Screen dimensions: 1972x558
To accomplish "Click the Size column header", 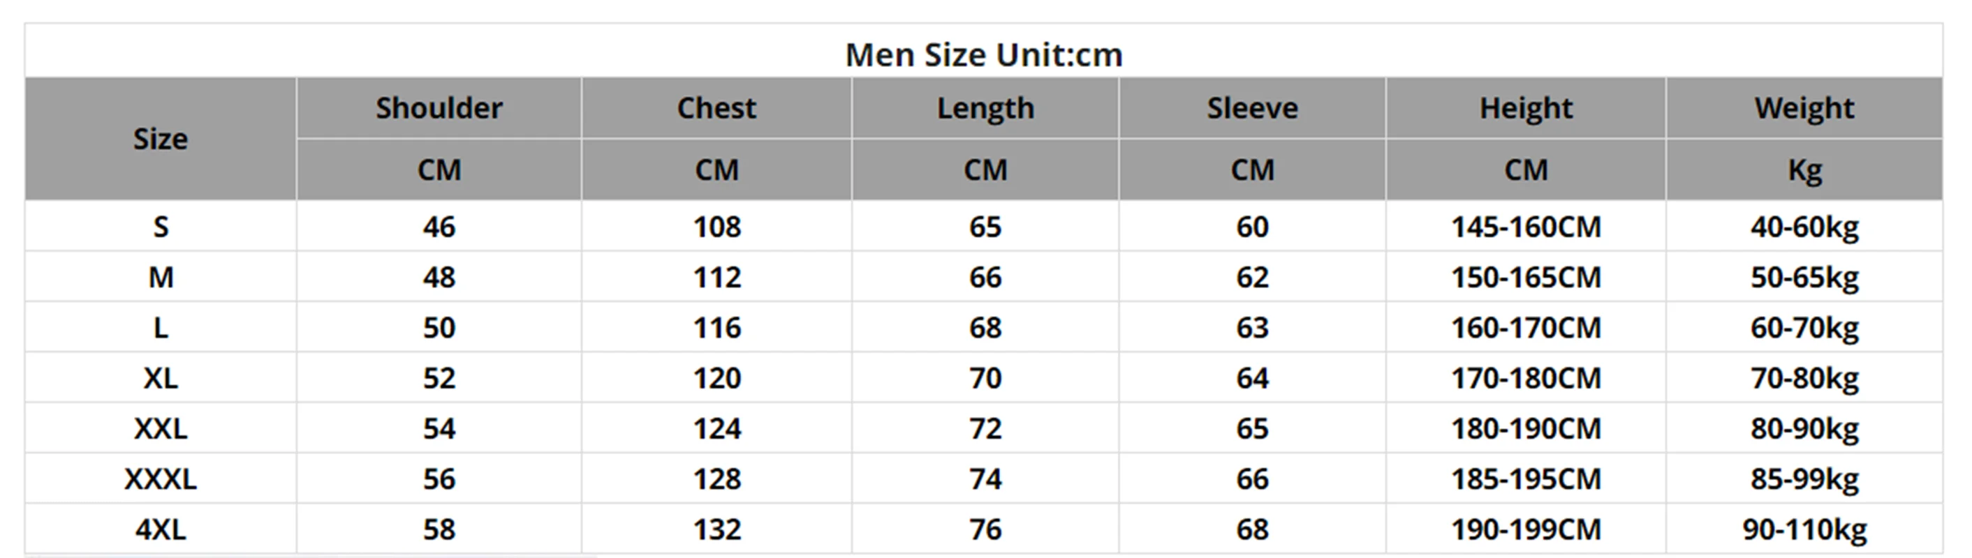I will point(160,139).
